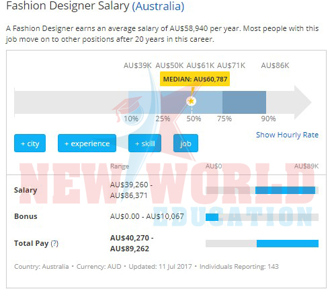The height and width of the screenshot is (289, 334).
Task: Click the Bonus row label
Action: [26, 216]
